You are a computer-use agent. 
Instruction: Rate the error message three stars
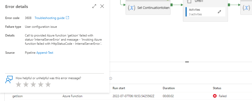coord(33,85)
